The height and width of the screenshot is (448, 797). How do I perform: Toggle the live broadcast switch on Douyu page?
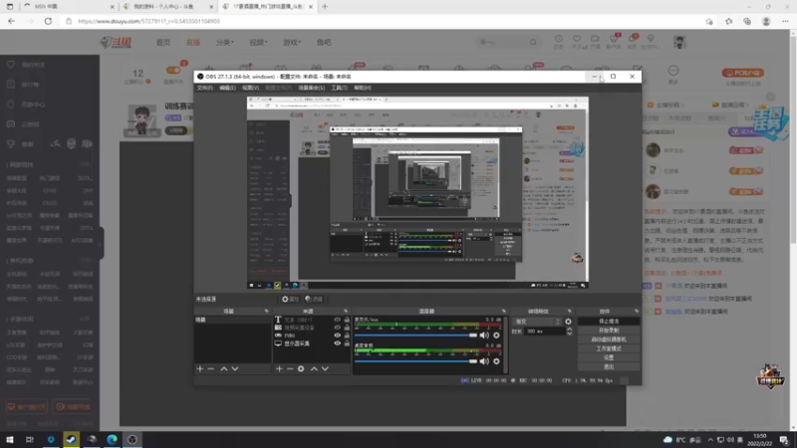(173, 70)
